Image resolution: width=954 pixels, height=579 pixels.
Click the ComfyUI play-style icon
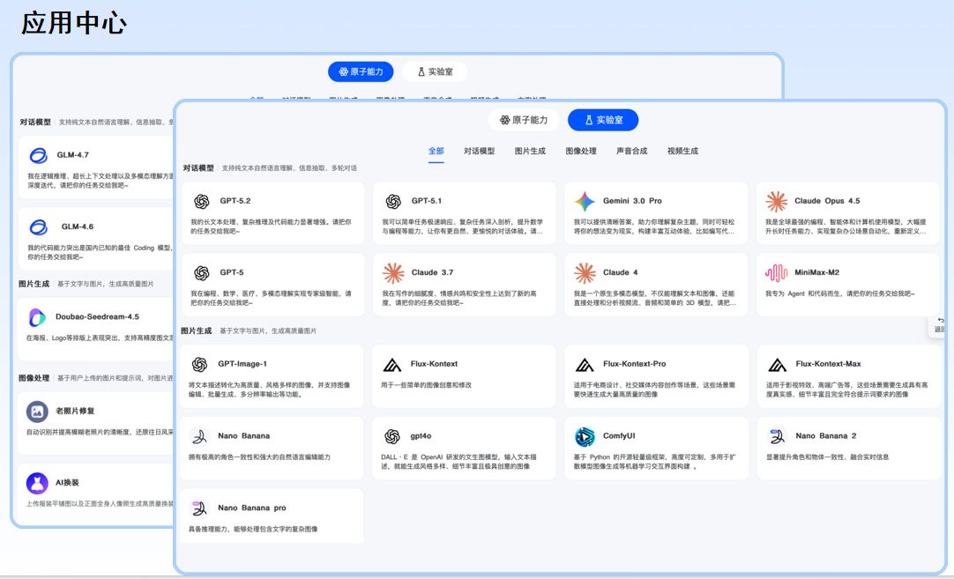coord(585,436)
